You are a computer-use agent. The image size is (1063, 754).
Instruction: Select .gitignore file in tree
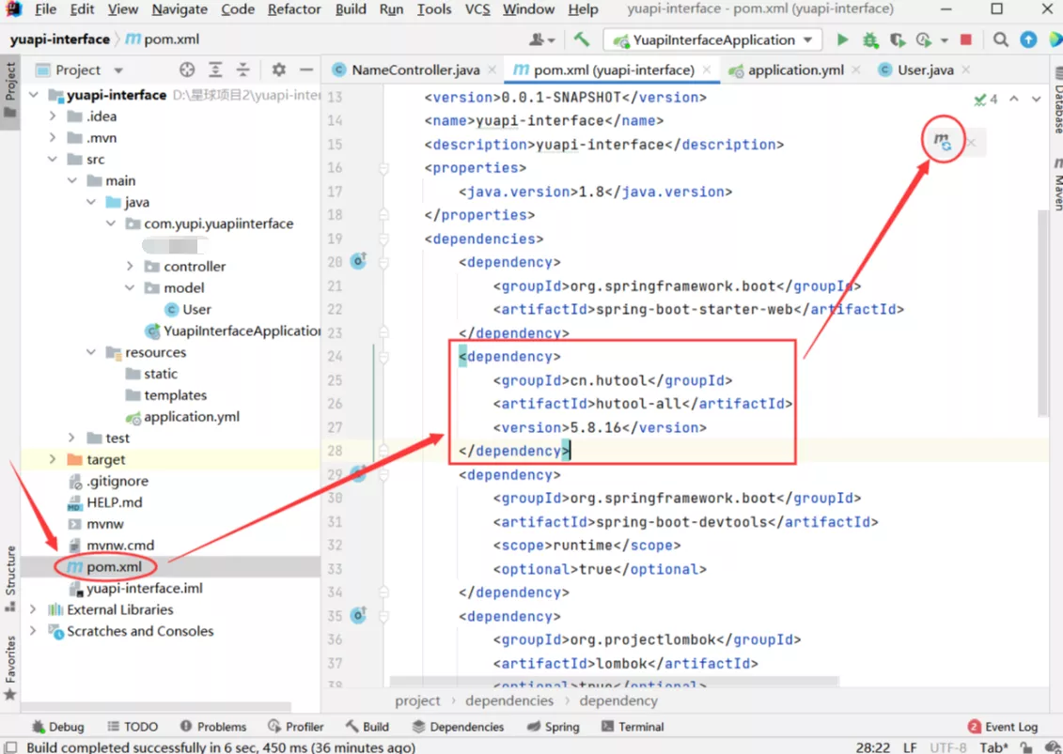click(108, 481)
